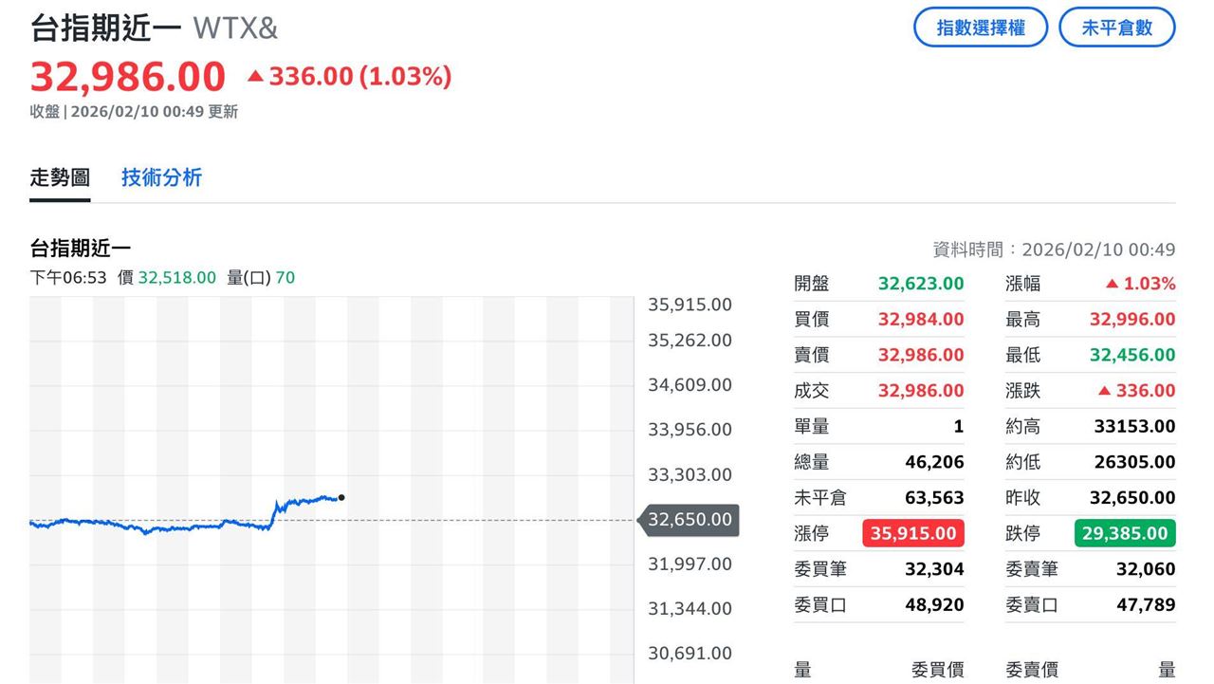
Task: Click the 32,650.00 previous-close tag on chart axis
Action: 689,520
